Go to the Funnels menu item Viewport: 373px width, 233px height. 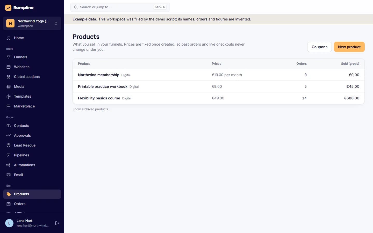pyautogui.click(x=32, y=57)
